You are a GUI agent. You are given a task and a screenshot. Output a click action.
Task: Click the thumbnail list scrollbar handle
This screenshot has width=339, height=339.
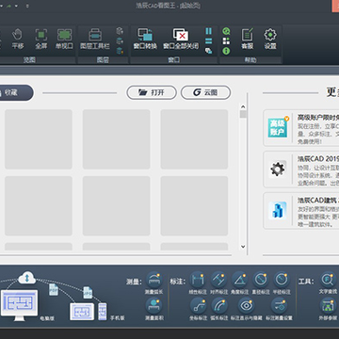point(243,114)
